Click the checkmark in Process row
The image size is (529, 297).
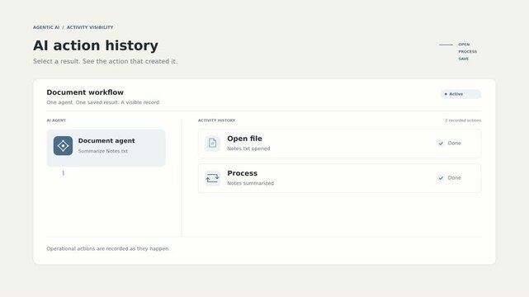[x=441, y=178]
